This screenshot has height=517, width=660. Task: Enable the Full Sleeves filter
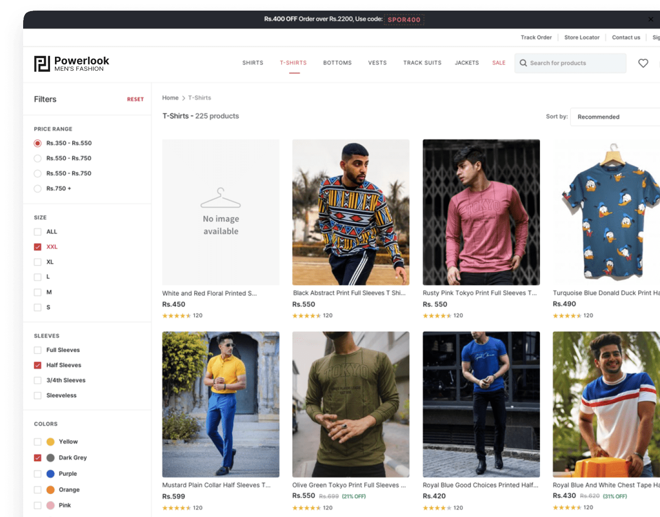(38, 350)
